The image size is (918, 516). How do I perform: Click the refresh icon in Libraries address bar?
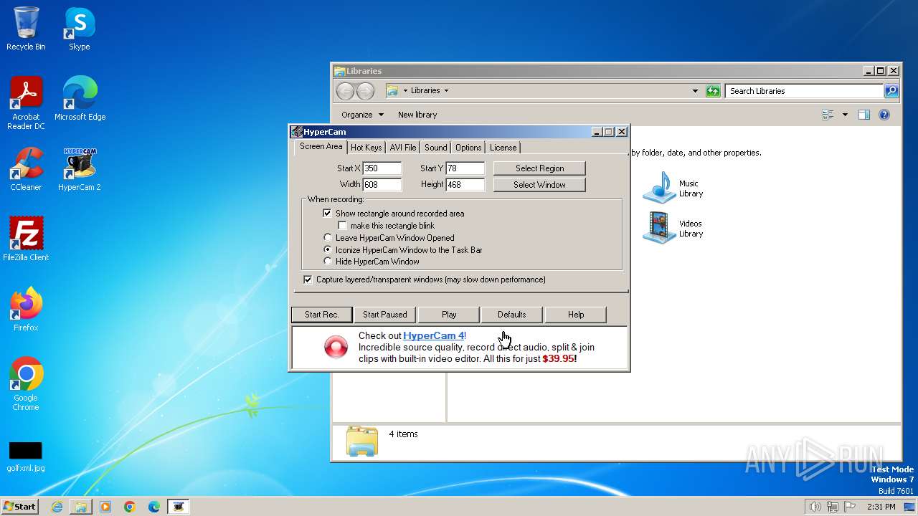pos(713,91)
